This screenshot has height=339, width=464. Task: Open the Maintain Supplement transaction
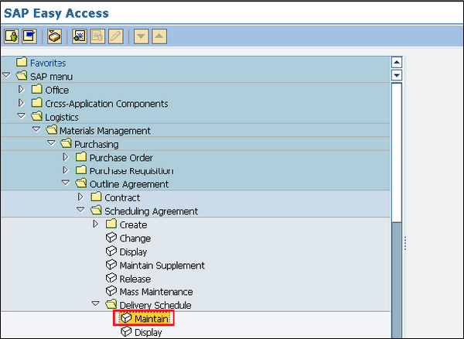click(162, 265)
